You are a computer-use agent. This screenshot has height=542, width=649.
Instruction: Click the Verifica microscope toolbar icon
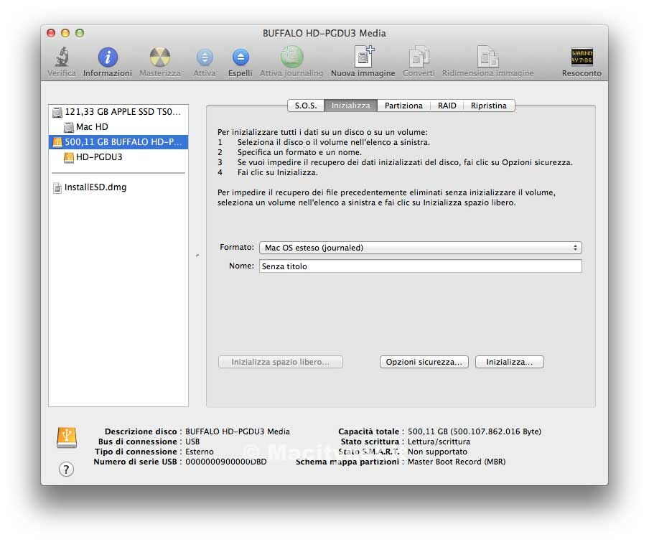pyautogui.click(x=62, y=57)
